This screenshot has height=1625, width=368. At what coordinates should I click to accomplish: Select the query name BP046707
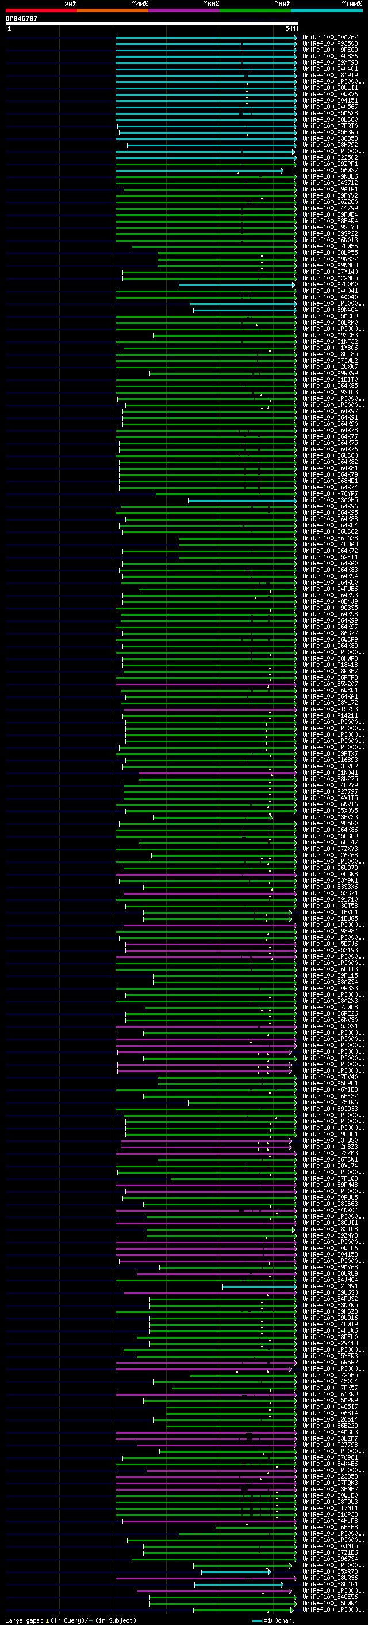pyautogui.click(x=21, y=18)
